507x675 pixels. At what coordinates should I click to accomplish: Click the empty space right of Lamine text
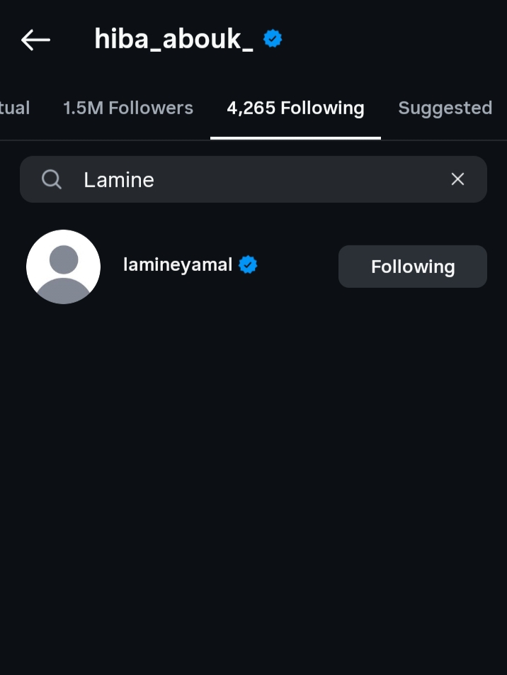(301, 179)
